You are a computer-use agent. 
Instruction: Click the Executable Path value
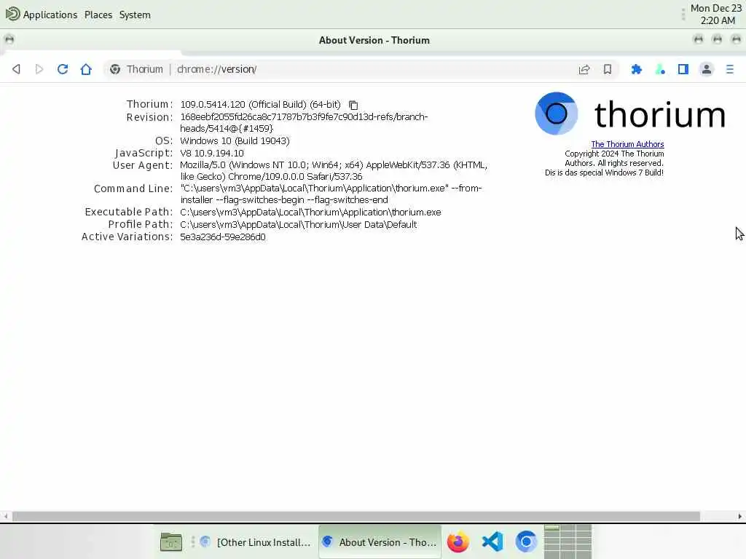[x=310, y=213]
